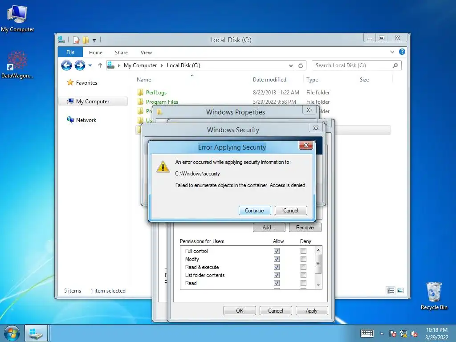Click the Back navigation arrow
Screen dimensions: 456x342
[67, 65]
